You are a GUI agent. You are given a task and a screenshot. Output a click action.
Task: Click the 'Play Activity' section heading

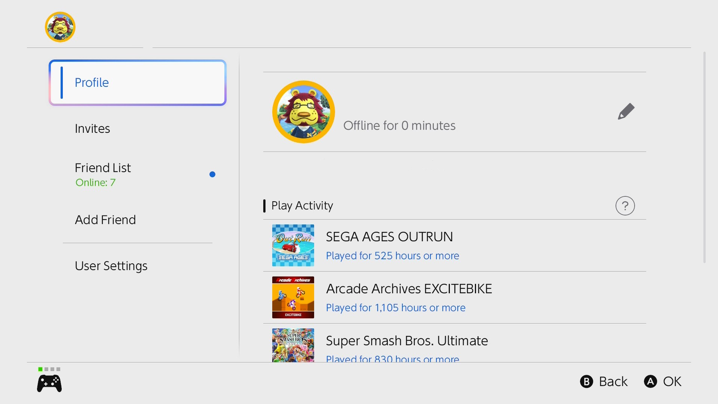[302, 206]
